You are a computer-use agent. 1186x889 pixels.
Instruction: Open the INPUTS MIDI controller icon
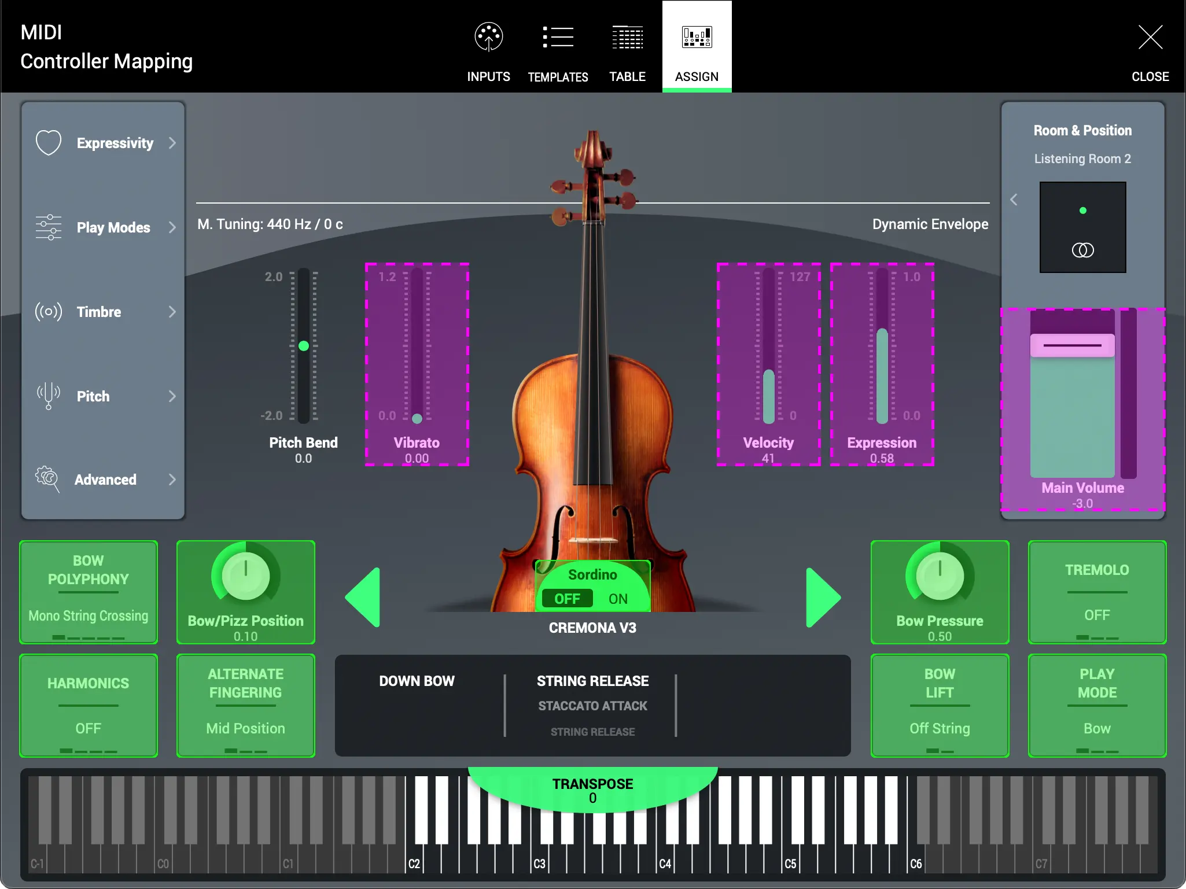tap(488, 37)
